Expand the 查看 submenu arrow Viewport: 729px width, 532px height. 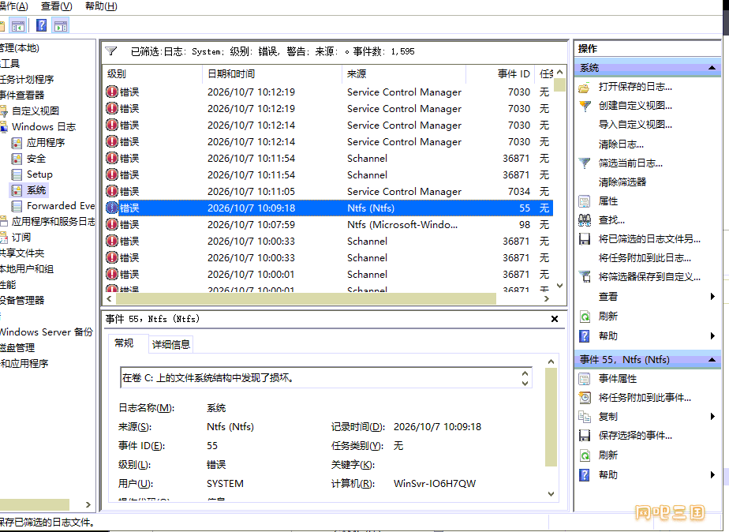coord(712,297)
